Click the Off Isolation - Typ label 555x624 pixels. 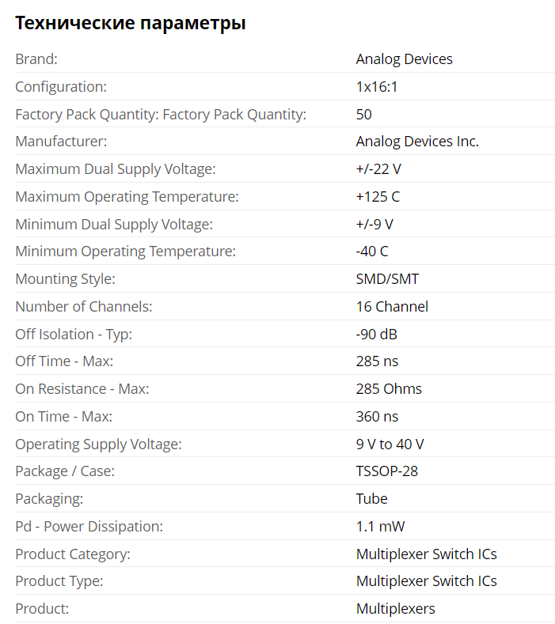[x=74, y=335]
